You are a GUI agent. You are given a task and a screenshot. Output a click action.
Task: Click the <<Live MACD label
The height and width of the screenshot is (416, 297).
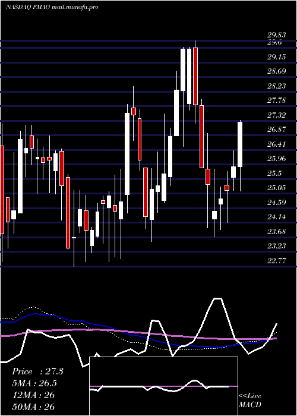pyautogui.click(x=250, y=401)
